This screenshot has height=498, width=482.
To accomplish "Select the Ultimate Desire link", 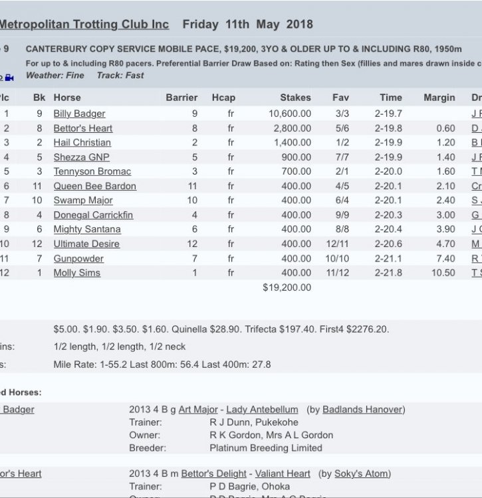I will click(x=86, y=244).
